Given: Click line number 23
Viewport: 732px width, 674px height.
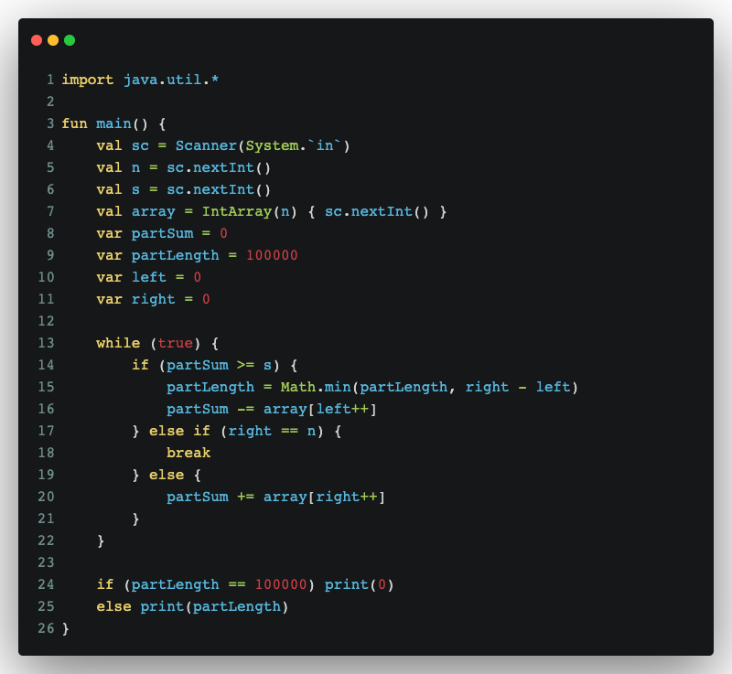Looking at the screenshot, I should coord(47,562).
